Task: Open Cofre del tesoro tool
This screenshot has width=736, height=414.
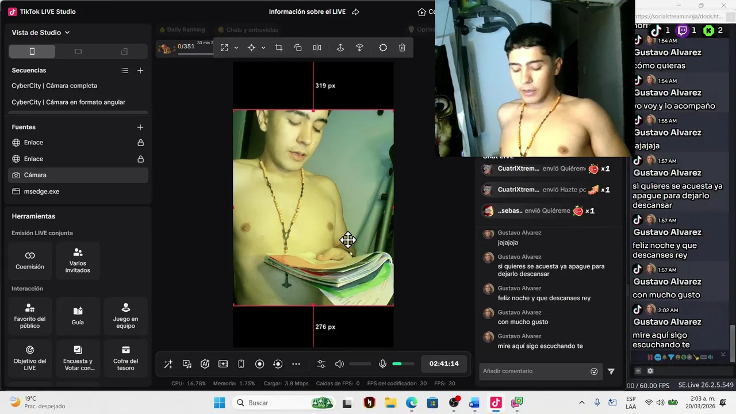Action: tap(125, 358)
